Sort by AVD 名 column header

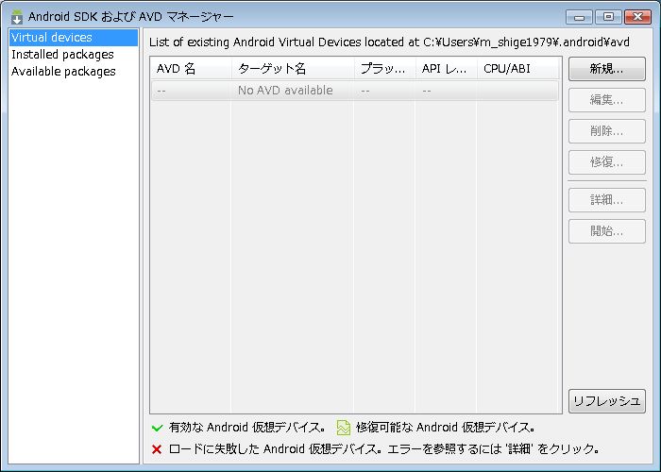pos(191,68)
